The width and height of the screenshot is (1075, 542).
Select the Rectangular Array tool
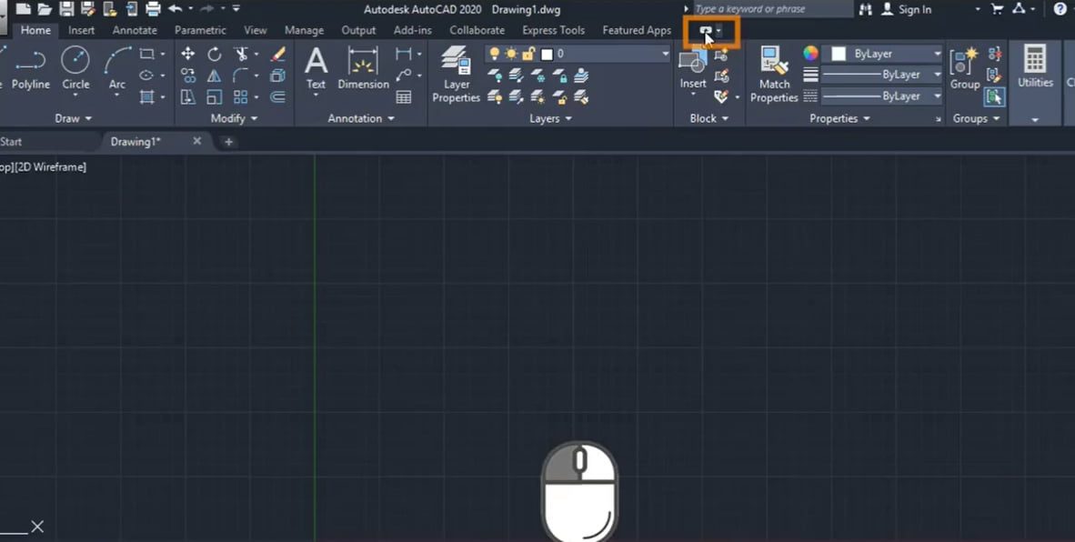pos(241,96)
